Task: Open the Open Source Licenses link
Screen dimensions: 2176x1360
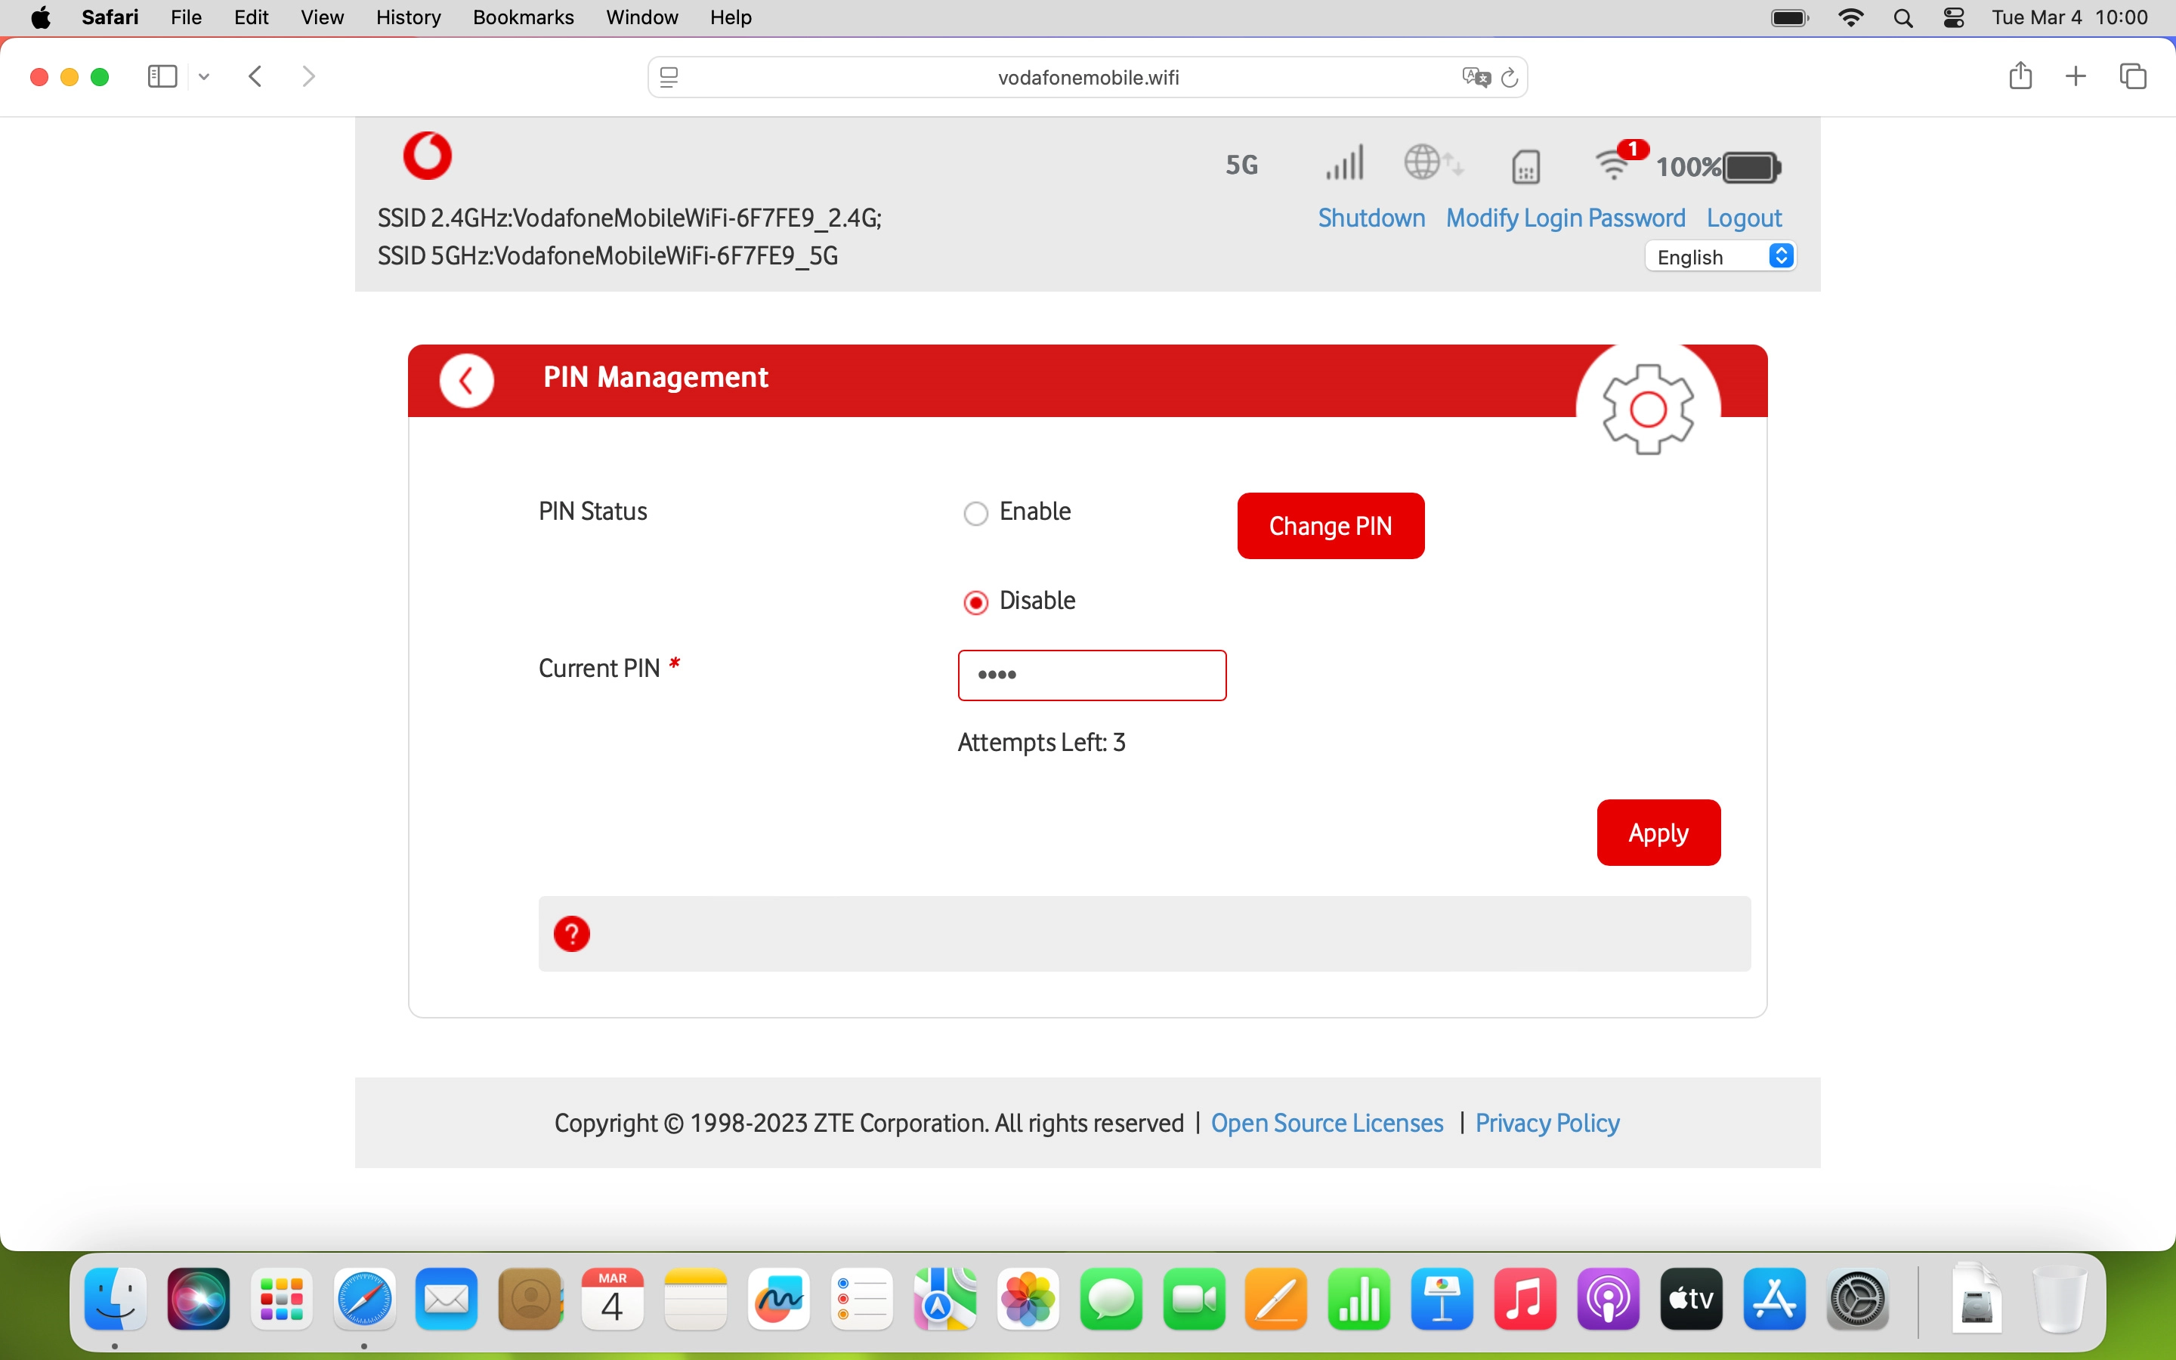Action: (1328, 1124)
